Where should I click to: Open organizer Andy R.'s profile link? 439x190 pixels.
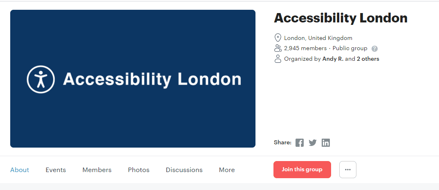click(x=333, y=59)
